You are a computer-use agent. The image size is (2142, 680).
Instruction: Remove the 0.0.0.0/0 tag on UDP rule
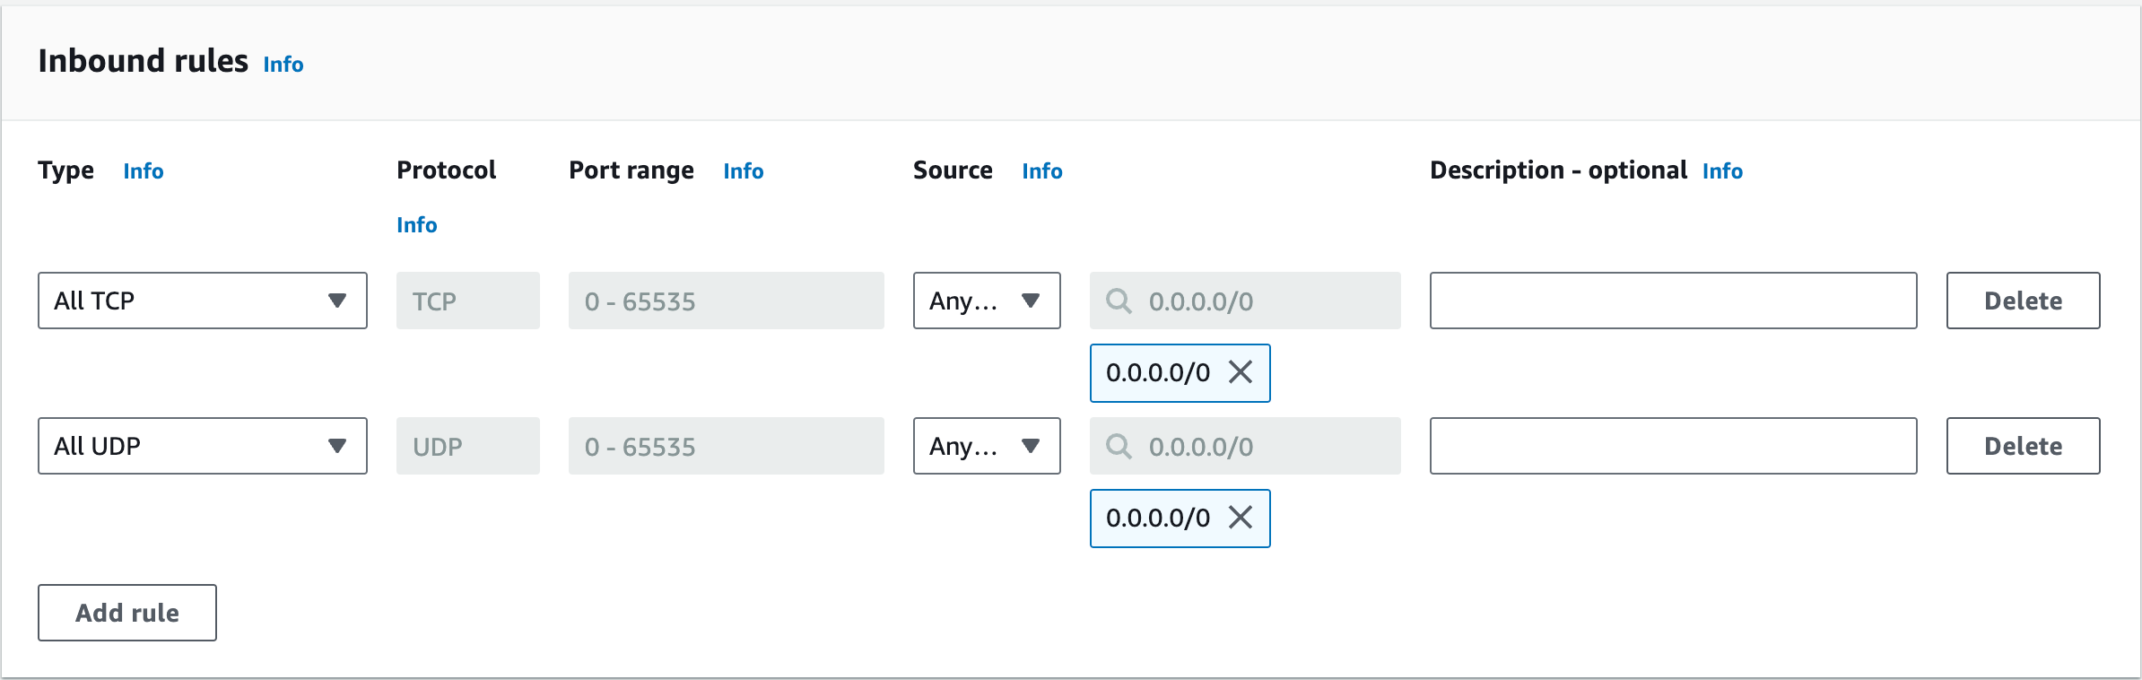[1241, 518]
